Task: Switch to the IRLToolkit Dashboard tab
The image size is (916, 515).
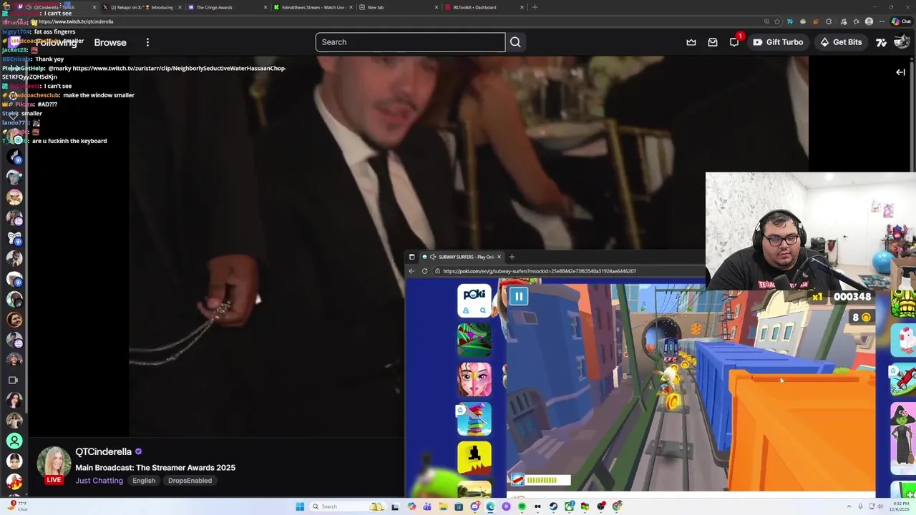Action: pyautogui.click(x=484, y=7)
